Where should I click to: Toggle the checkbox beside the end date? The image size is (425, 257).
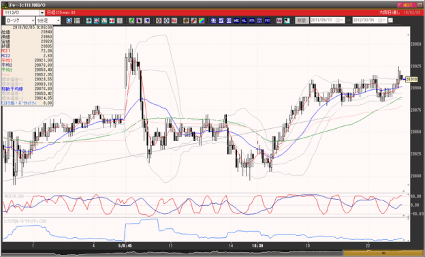[x=390, y=20]
